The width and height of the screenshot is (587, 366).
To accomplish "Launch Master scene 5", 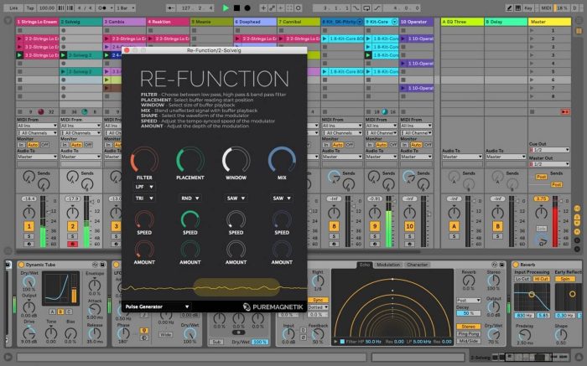I will [532, 71].
